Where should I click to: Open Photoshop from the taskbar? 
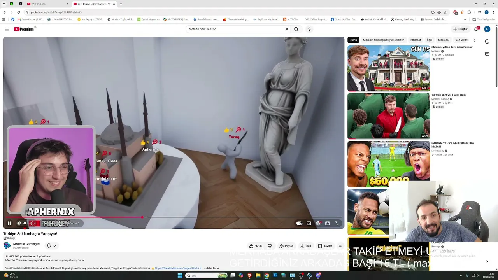point(275,275)
